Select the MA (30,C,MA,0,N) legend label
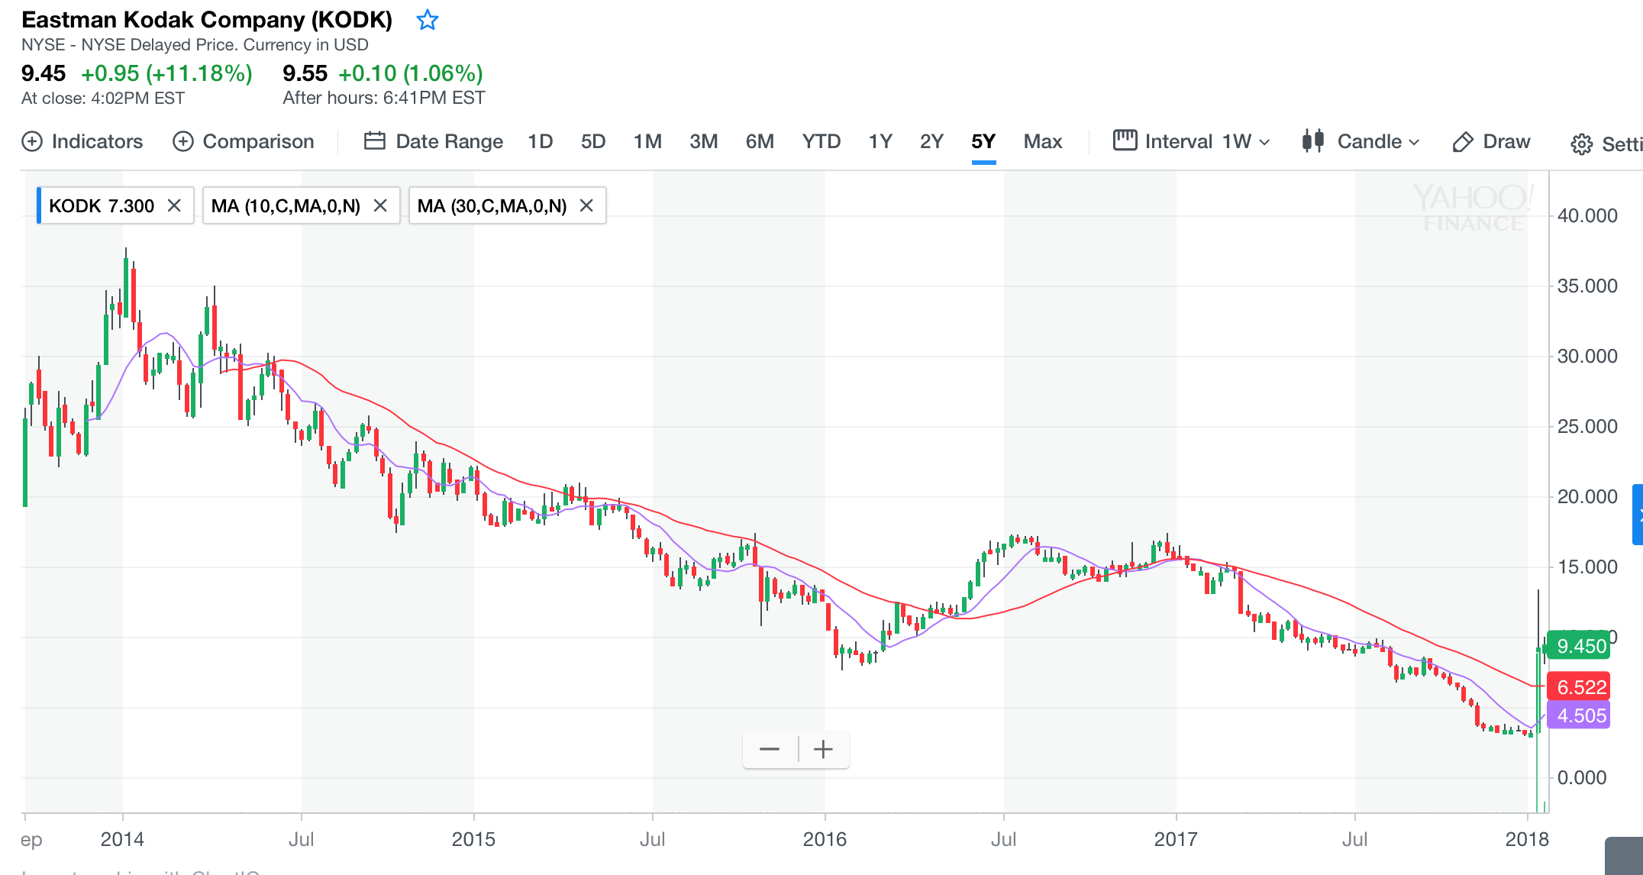Viewport: 1643px width, 875px height. point(492,205)
